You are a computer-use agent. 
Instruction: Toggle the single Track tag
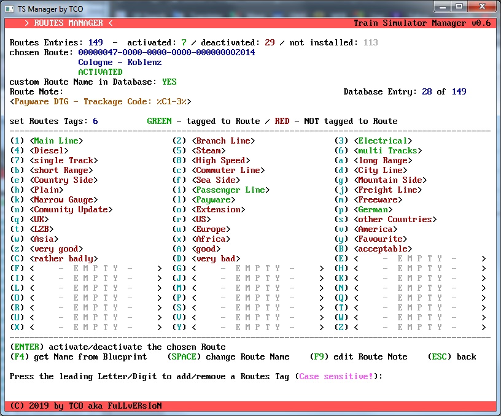(x=54, y=161)
